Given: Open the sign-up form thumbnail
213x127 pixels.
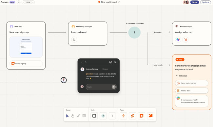Looking at the screenshot, I should click(26, 47).
